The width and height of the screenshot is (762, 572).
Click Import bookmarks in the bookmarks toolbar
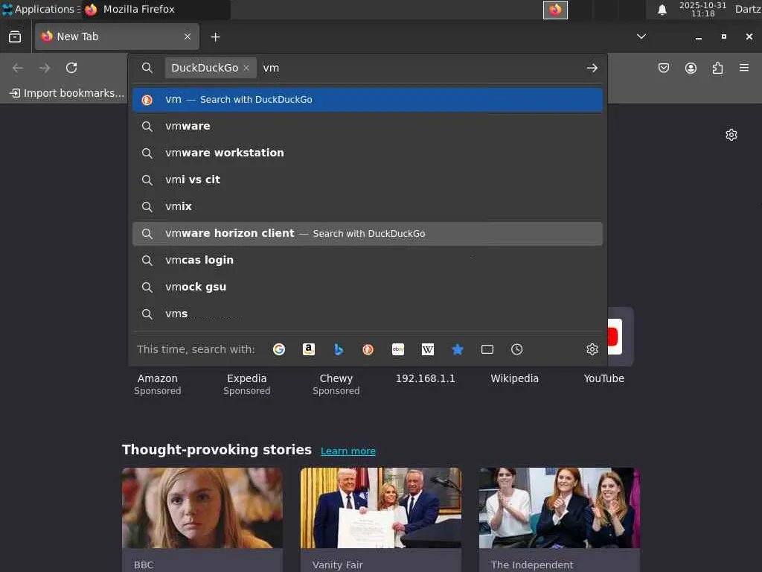coord(67,93)
